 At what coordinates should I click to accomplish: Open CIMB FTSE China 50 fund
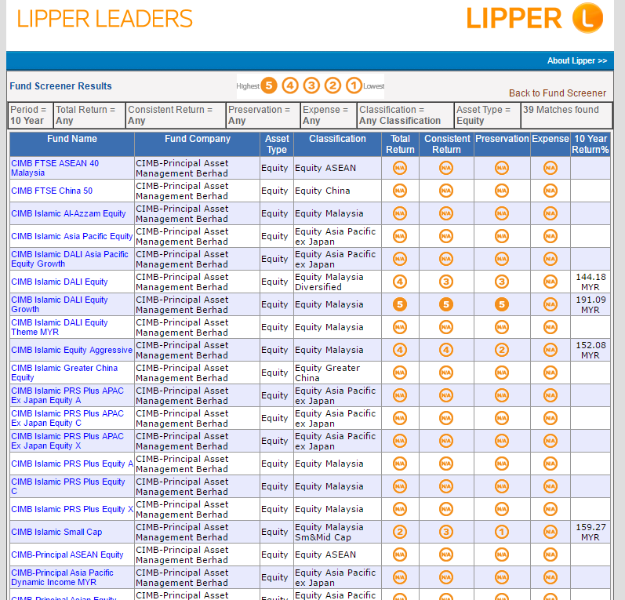click(52, 191)
